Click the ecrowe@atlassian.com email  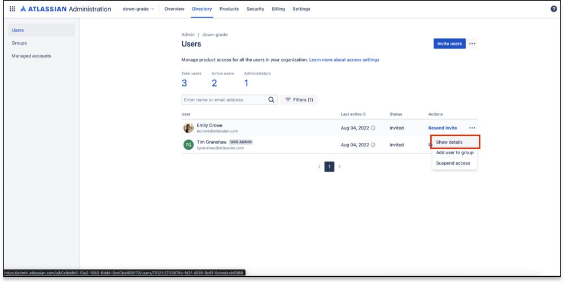pyautogui.click(x=217, y=132)
